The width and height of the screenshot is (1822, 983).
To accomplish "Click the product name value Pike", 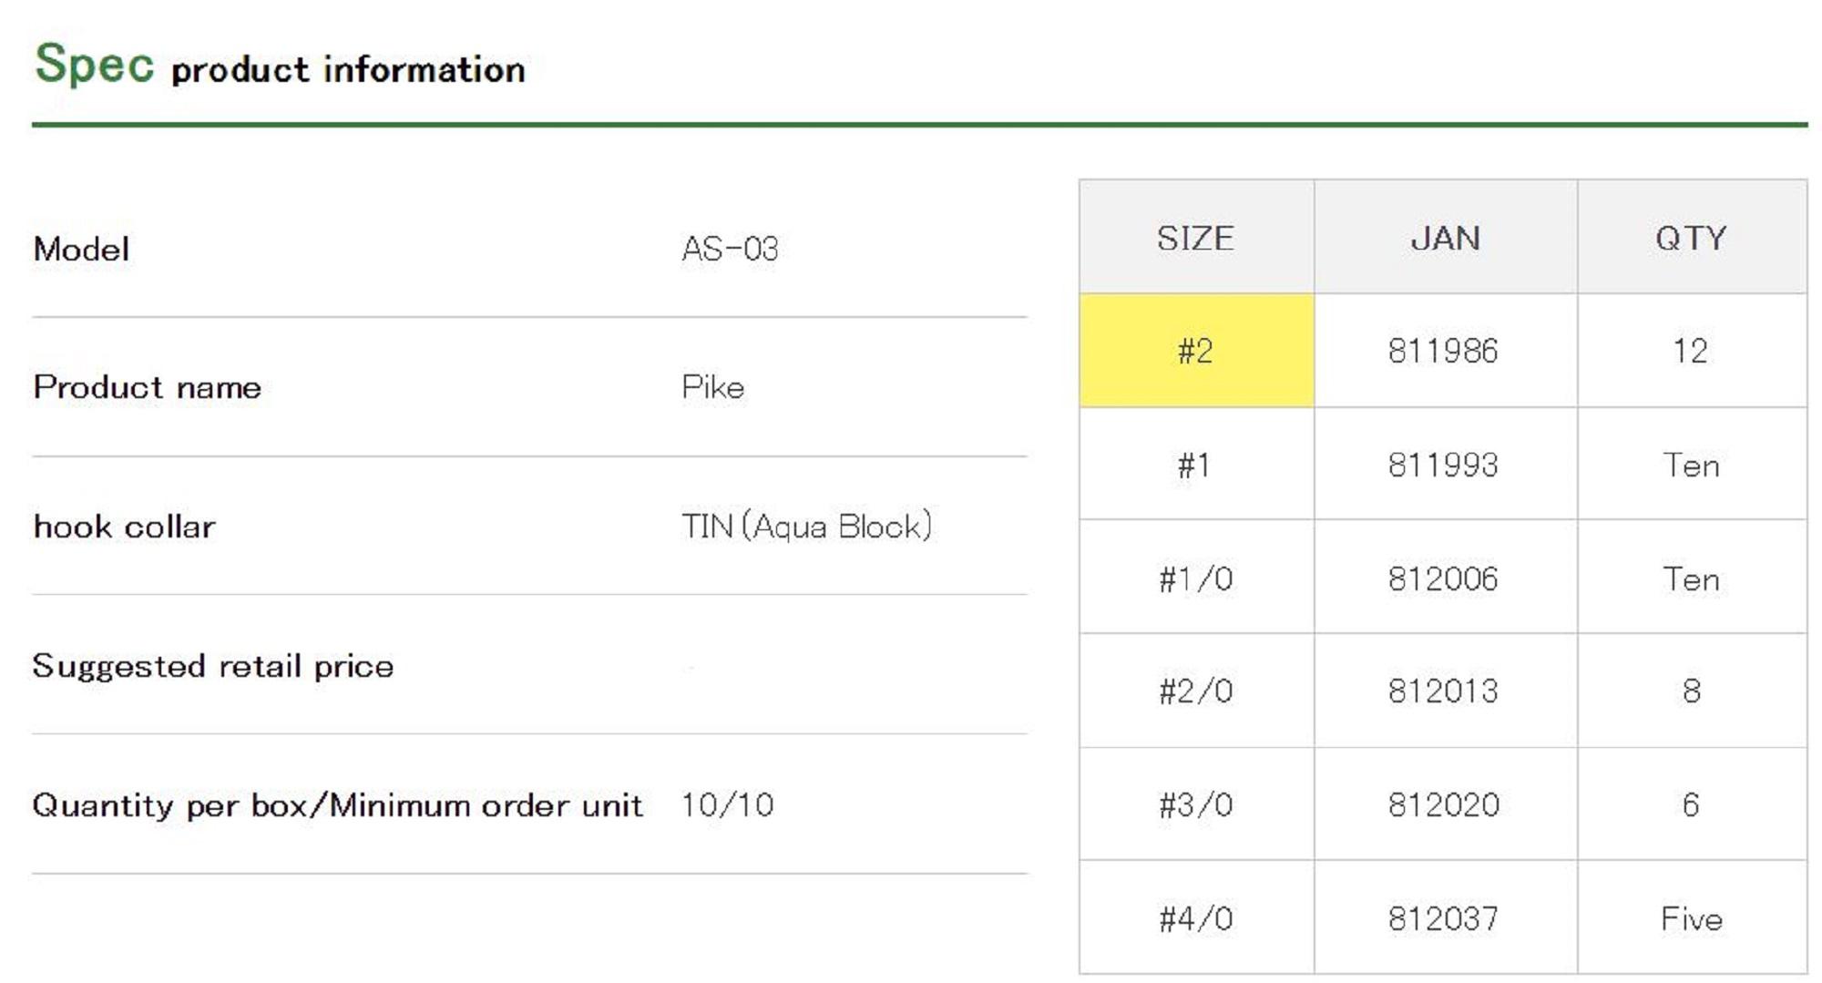I will [x=712, y=387].
